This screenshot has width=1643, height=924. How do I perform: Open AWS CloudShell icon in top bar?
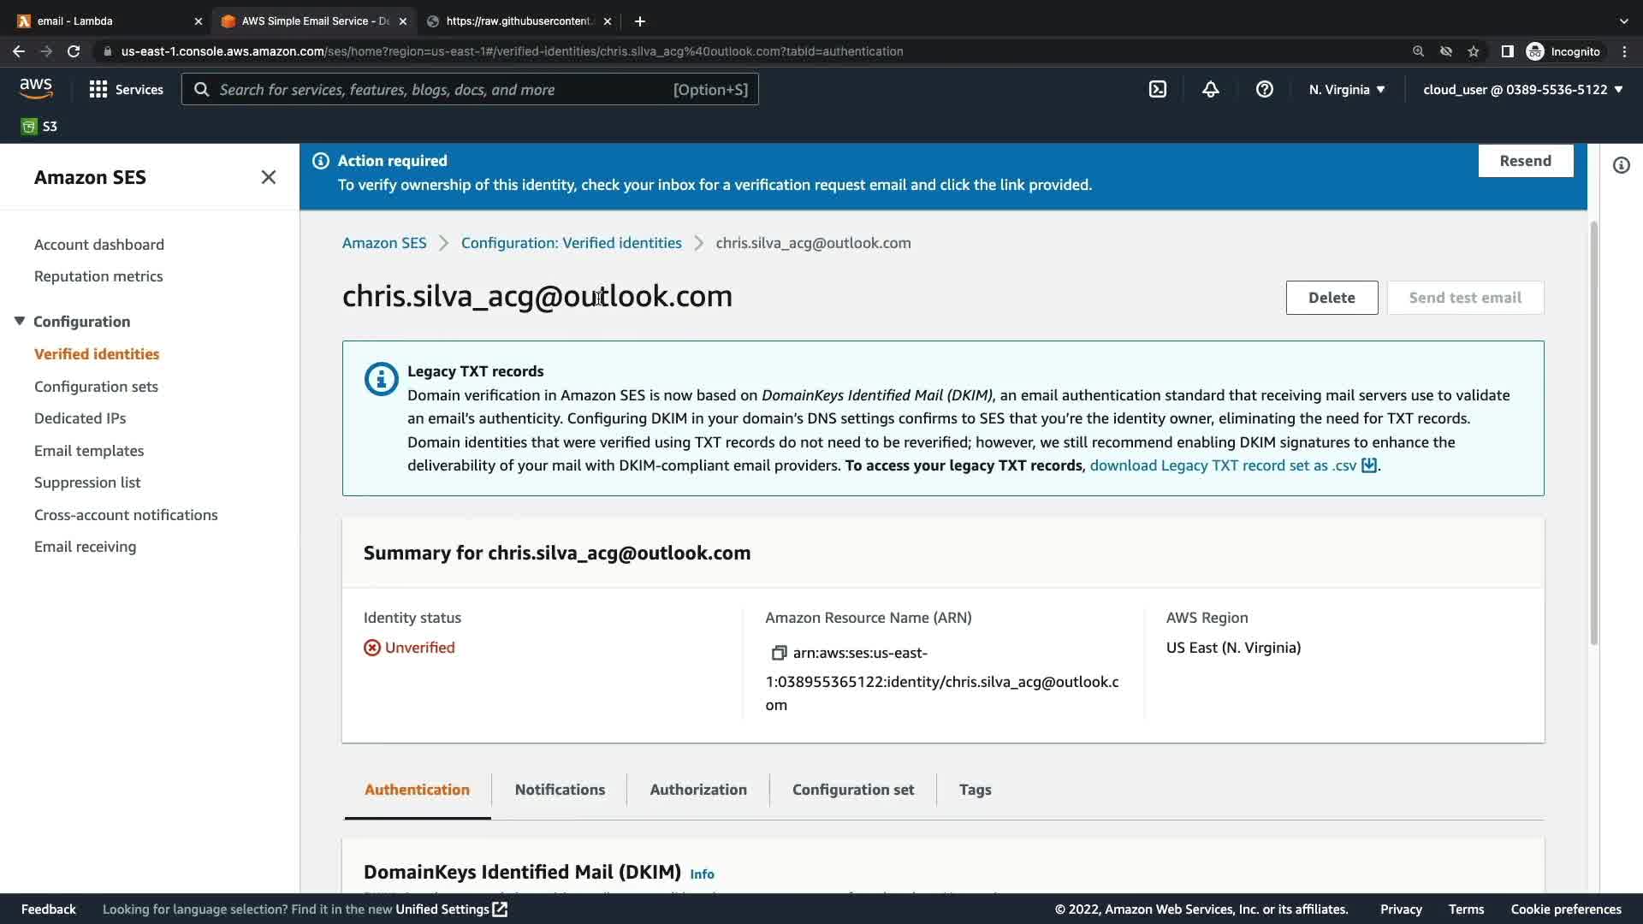[1157, 89]
